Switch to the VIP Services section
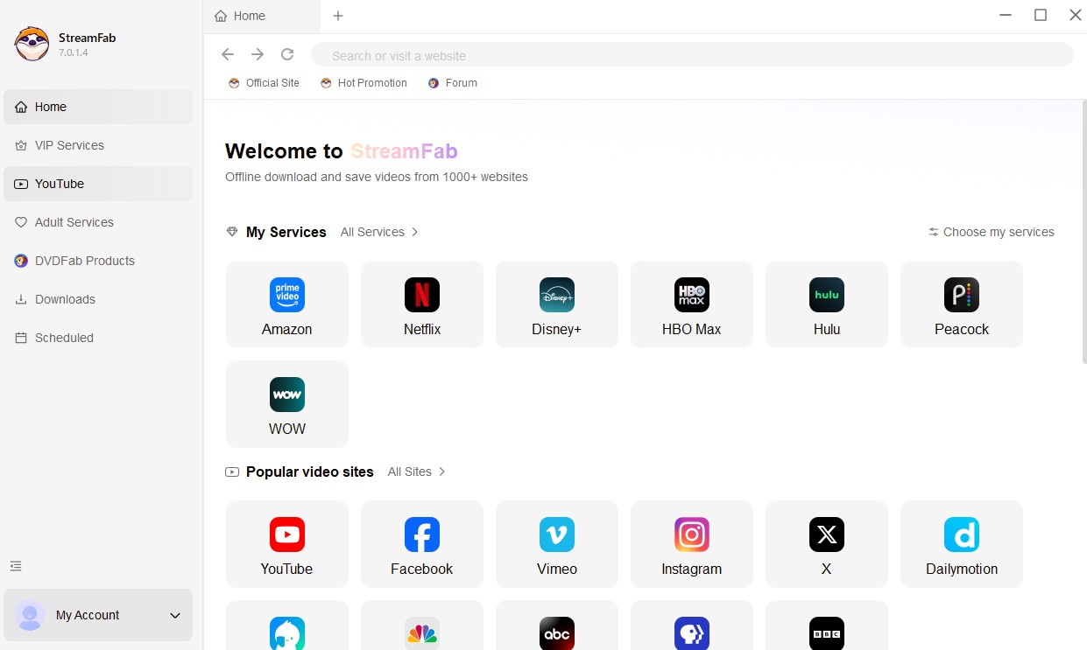Viewport: 1087px width, 650px height. coord(69,145)
